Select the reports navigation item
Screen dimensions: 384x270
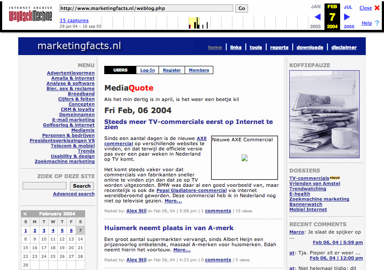[x=279, y=48]
